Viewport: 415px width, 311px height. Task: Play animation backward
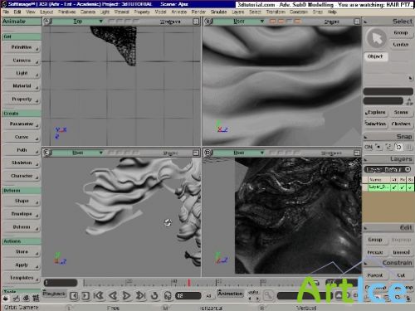coord(113,295)
